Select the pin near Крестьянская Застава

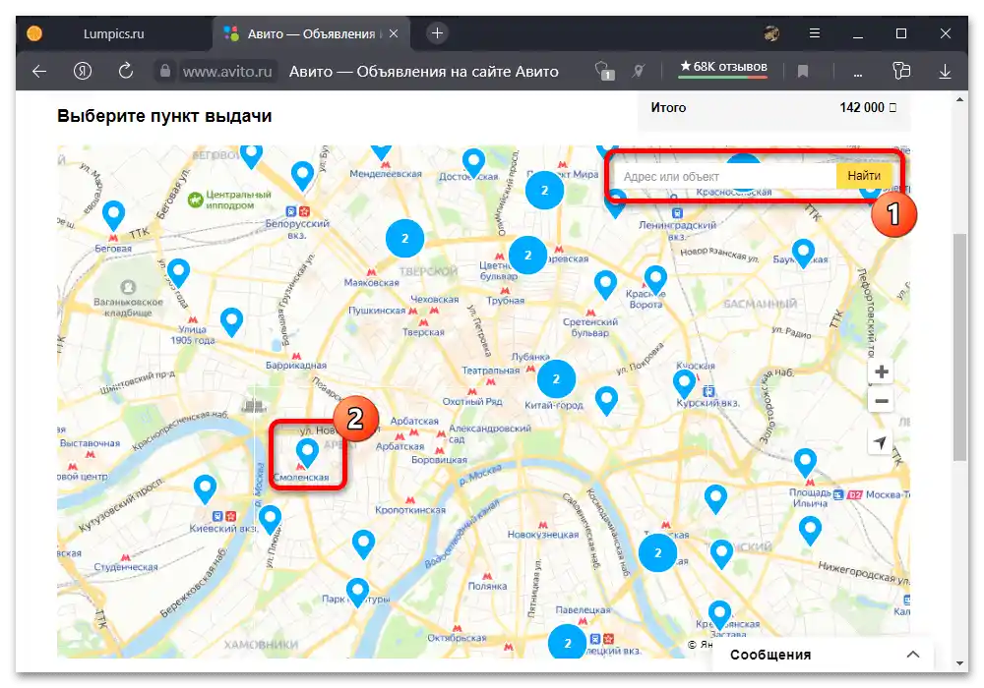(x=720, y=615)
